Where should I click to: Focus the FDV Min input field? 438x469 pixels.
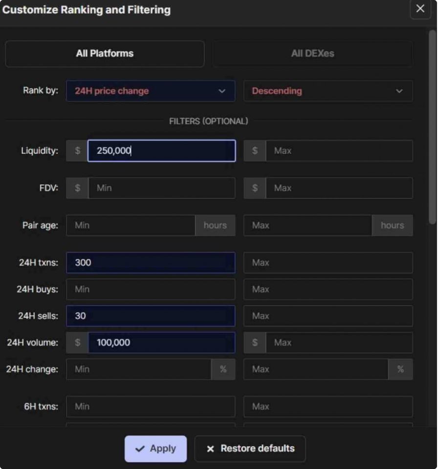click(x=162, y=188)
